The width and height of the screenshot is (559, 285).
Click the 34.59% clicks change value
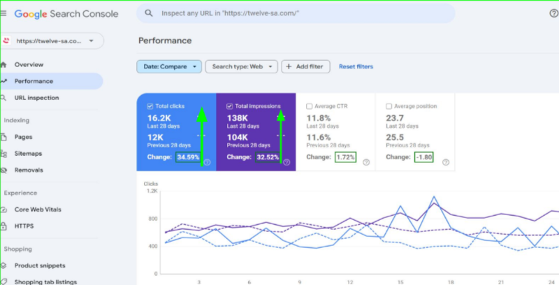coord(188,156)
